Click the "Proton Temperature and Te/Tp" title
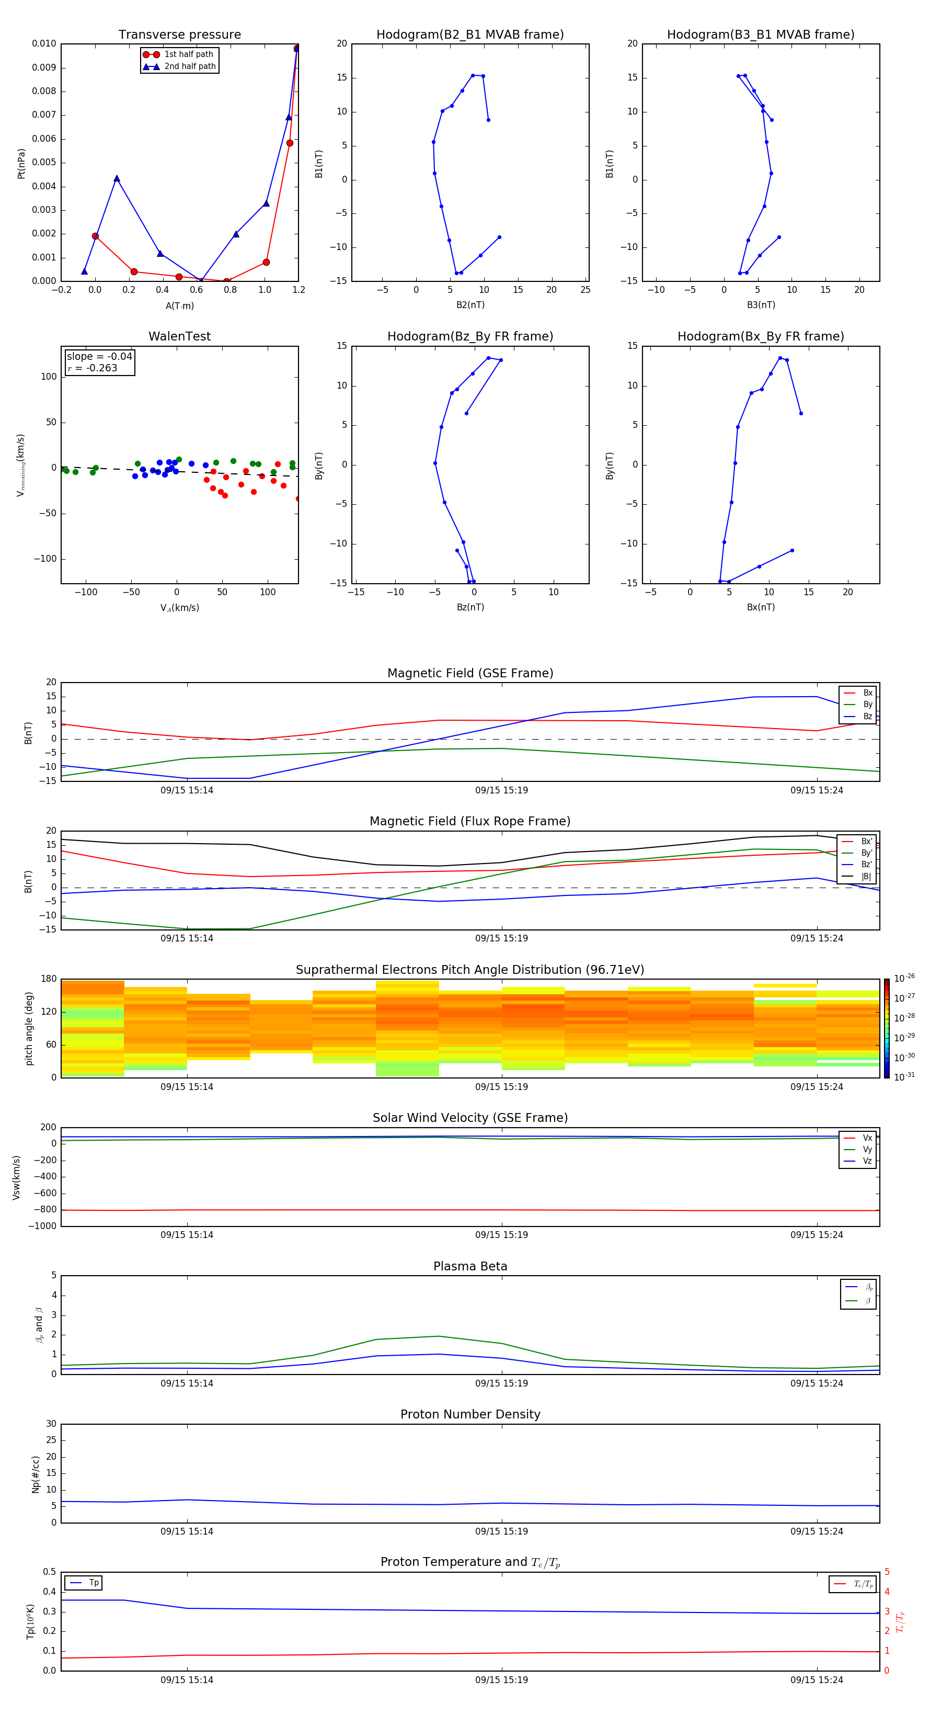The width and height of the screenshot is (941, 1726). coord(470,1562)
